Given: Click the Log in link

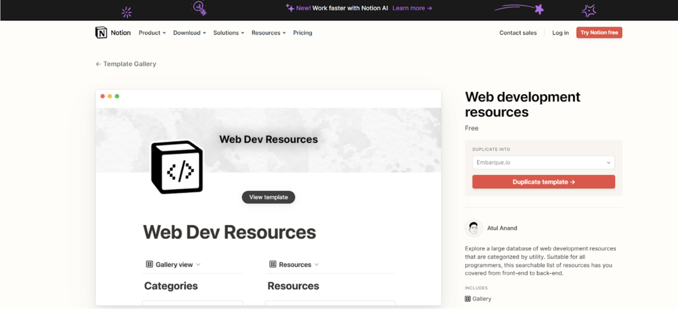Looking at the screenshot, I should [x=561, y=33].
